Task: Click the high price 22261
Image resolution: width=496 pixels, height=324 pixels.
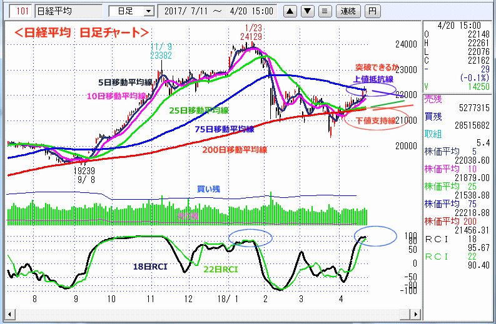Action: click(478, 42)
